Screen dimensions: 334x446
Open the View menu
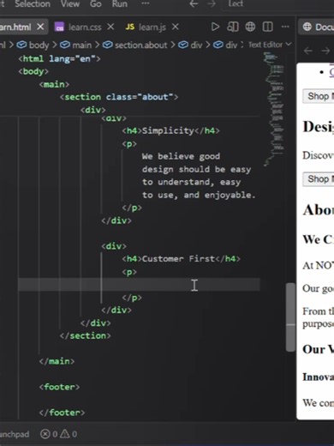[x=70, y=4]
